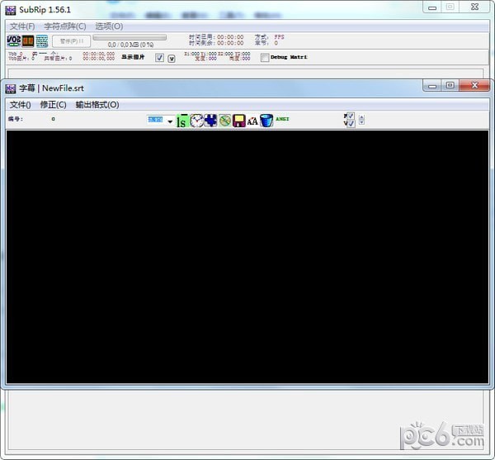
Task: Open the format dropdown arrow in subtitle toolbar
Action: (170, 121)
